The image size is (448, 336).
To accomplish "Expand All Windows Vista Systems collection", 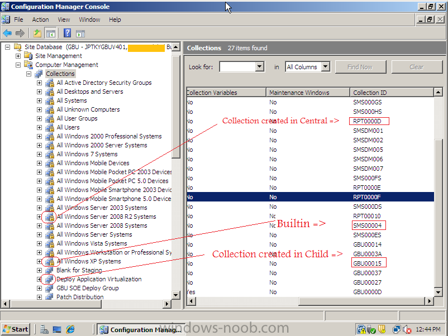I will 40,243.
